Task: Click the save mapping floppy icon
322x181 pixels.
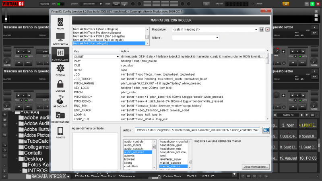Action: 262,30
